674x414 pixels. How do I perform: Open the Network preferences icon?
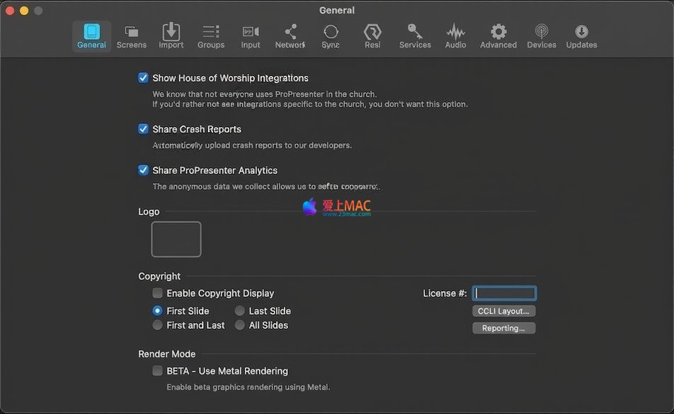pos(290,32)
